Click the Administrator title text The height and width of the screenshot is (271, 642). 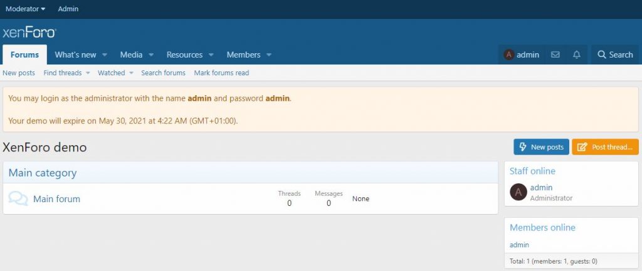tap(551, 198)
